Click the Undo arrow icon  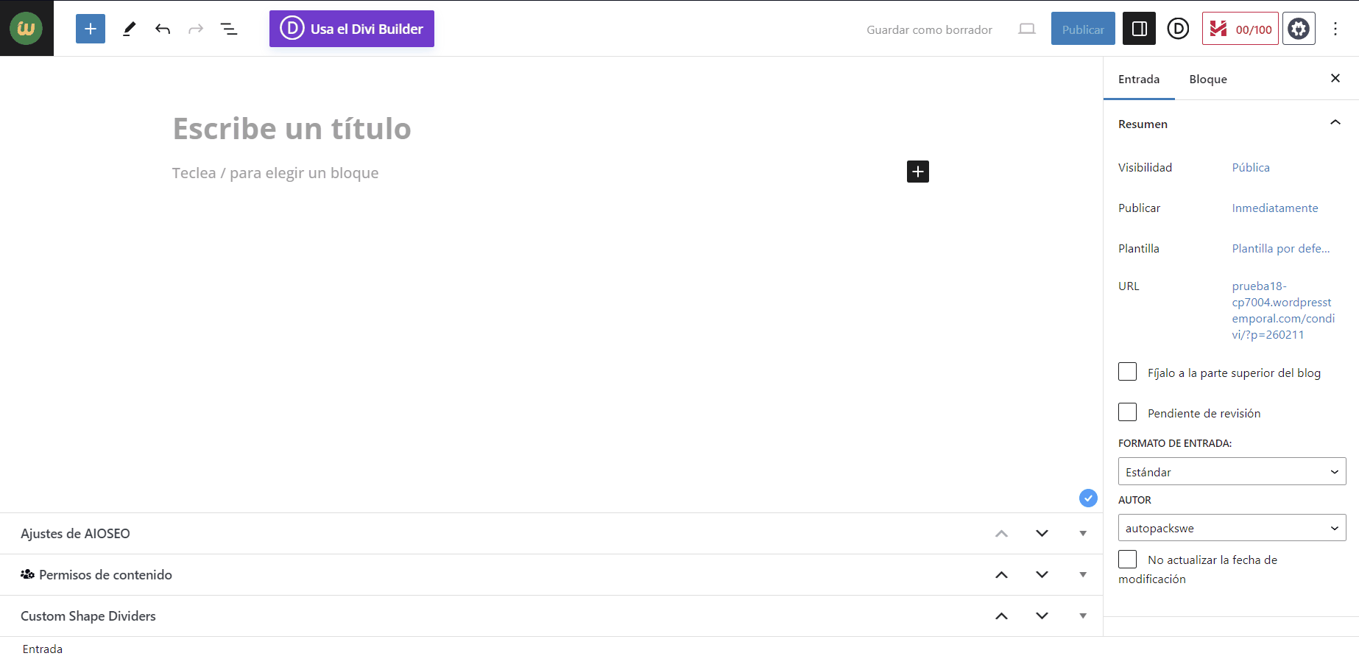point(163,29)
